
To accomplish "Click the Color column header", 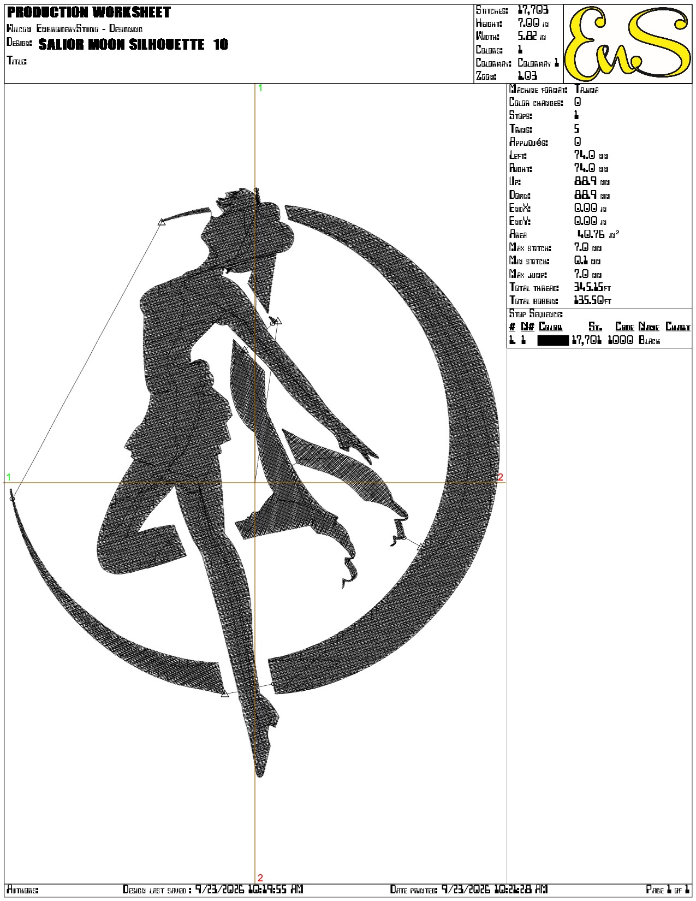I will pos(550,327).
